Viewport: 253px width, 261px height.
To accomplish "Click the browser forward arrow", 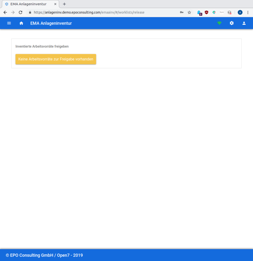I will point(13,12).
